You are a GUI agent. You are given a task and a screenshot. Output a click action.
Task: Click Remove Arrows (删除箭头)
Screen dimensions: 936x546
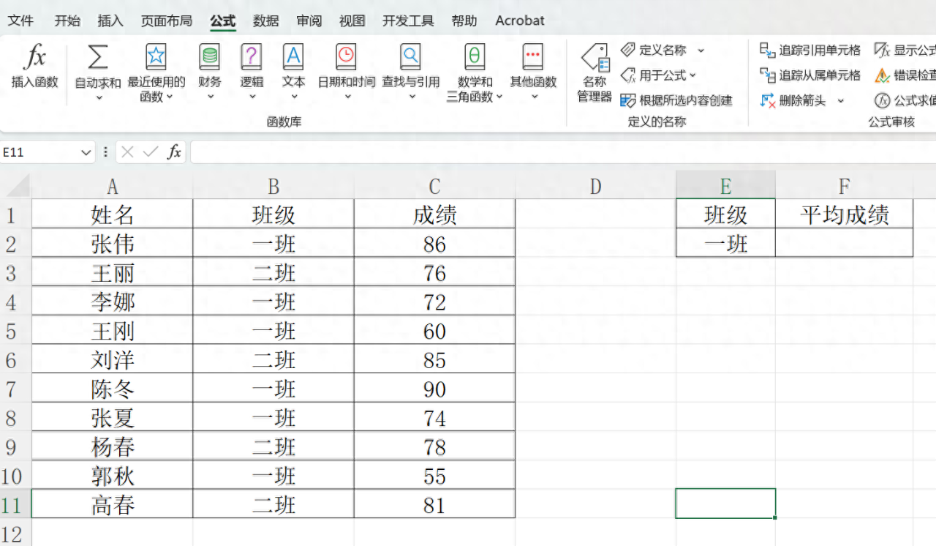tap(793, 100)
